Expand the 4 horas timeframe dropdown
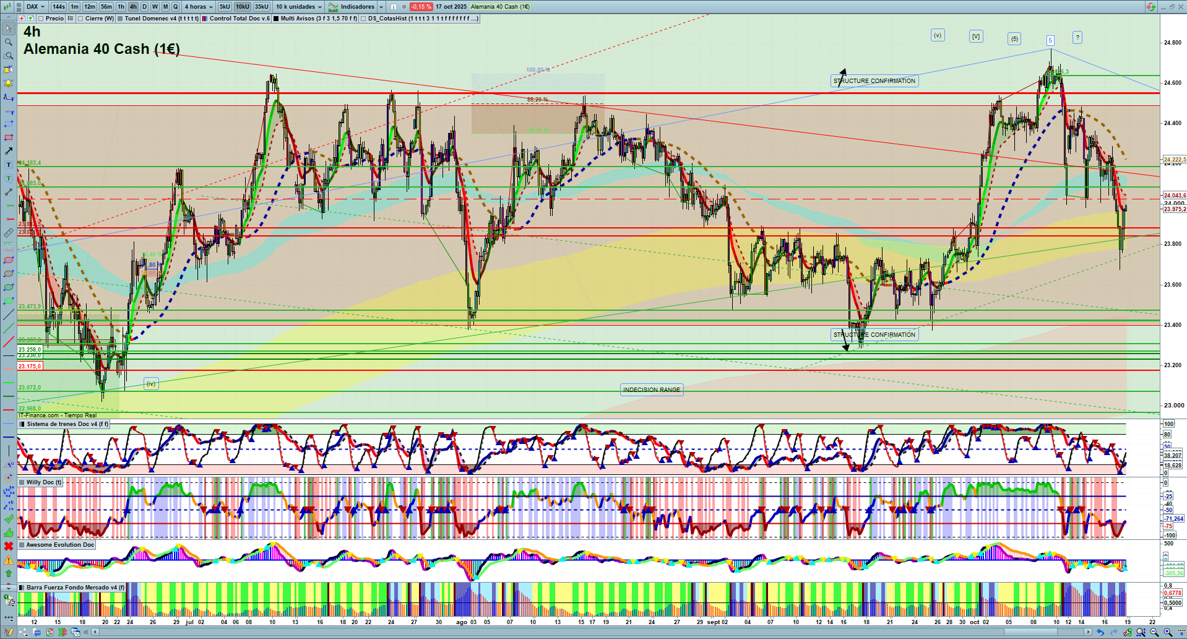The height and width of the screenshot is (639, 1187). (x=199, y=7)
